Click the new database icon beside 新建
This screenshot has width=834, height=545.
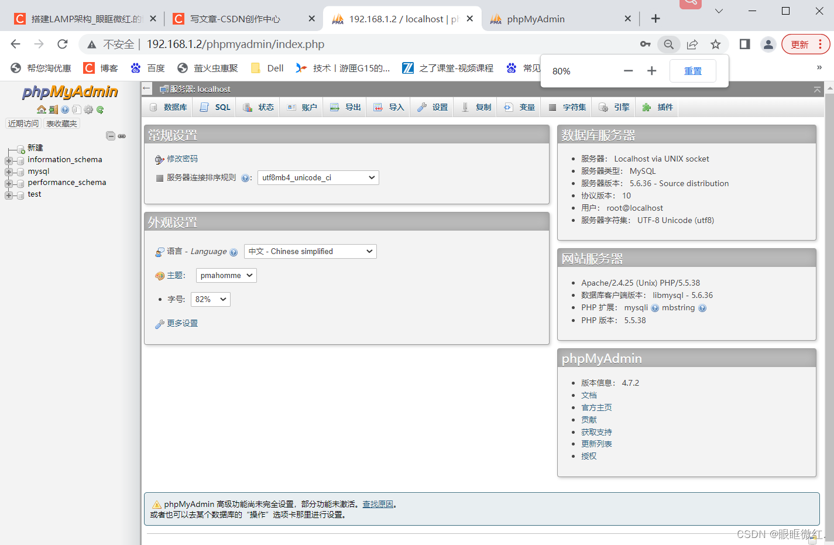(21, 149)
